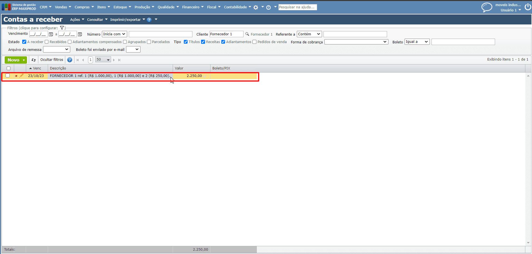
Task: Open the settings gear icon in top bar
Action: (256, 8)
